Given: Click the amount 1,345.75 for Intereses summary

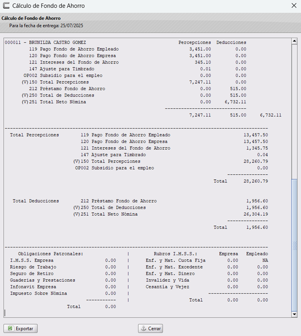Looking at the screenshot, I should tap(257, 148).
